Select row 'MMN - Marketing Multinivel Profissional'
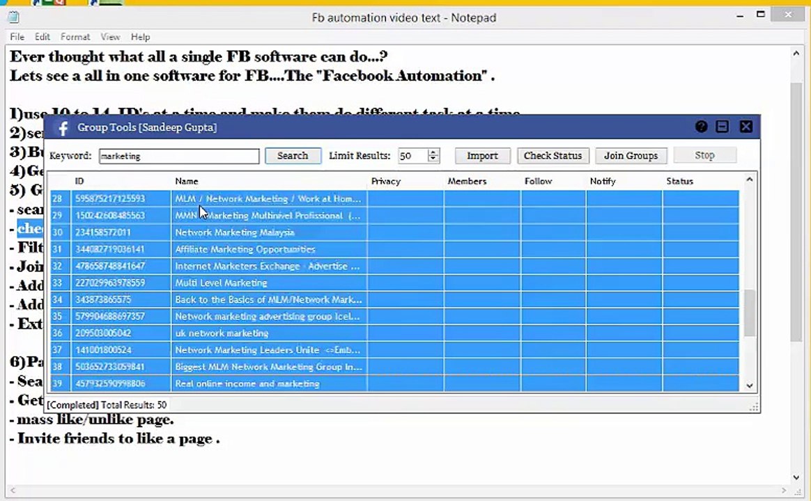The image size is (811, 501). [394, 216]
